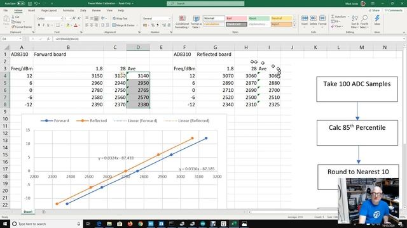Click the Chrome icon in the taskbar
The image size is (407, 228).
141,224
